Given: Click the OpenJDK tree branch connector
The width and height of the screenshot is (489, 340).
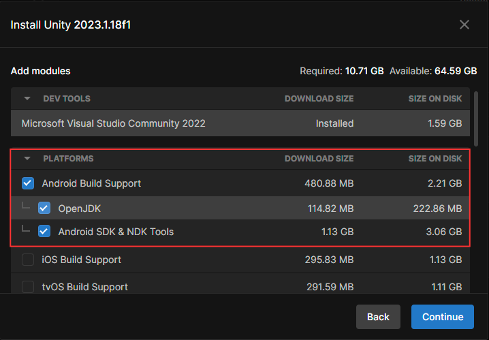Looking at the screenshot, I should [27, 206].
